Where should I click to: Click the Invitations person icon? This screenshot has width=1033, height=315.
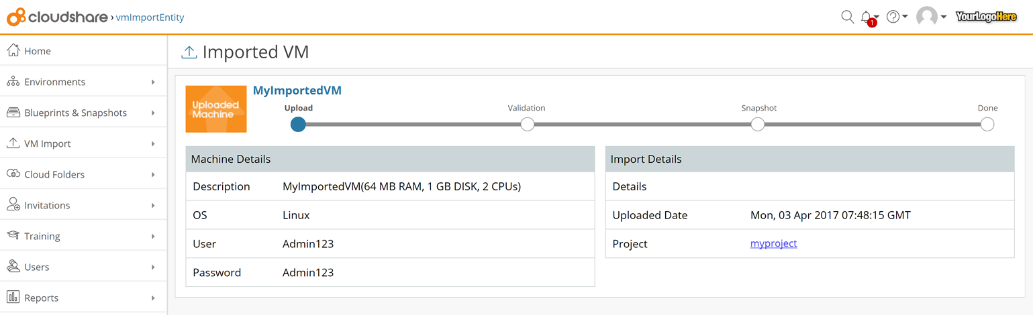(13, 204)
